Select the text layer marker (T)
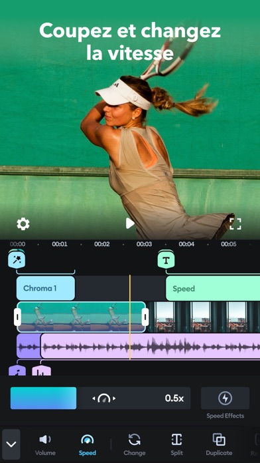The image size is (260, 463). tap(166, 260)
